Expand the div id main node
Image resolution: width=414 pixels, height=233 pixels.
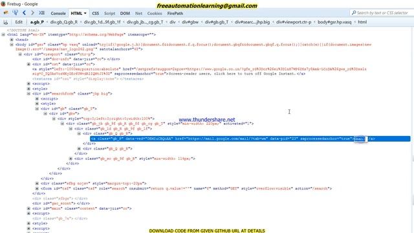[x=28, y=208]
